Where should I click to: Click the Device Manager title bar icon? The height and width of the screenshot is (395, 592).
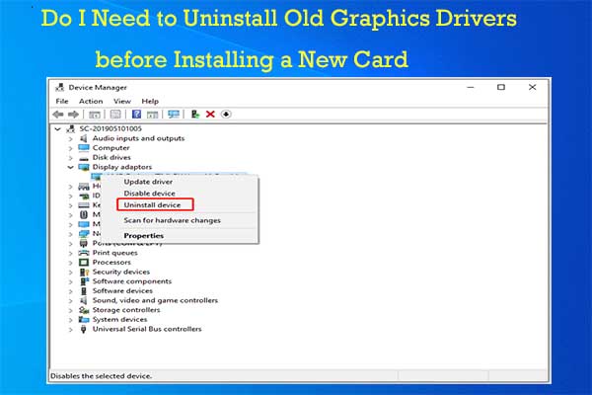(60, 87)
